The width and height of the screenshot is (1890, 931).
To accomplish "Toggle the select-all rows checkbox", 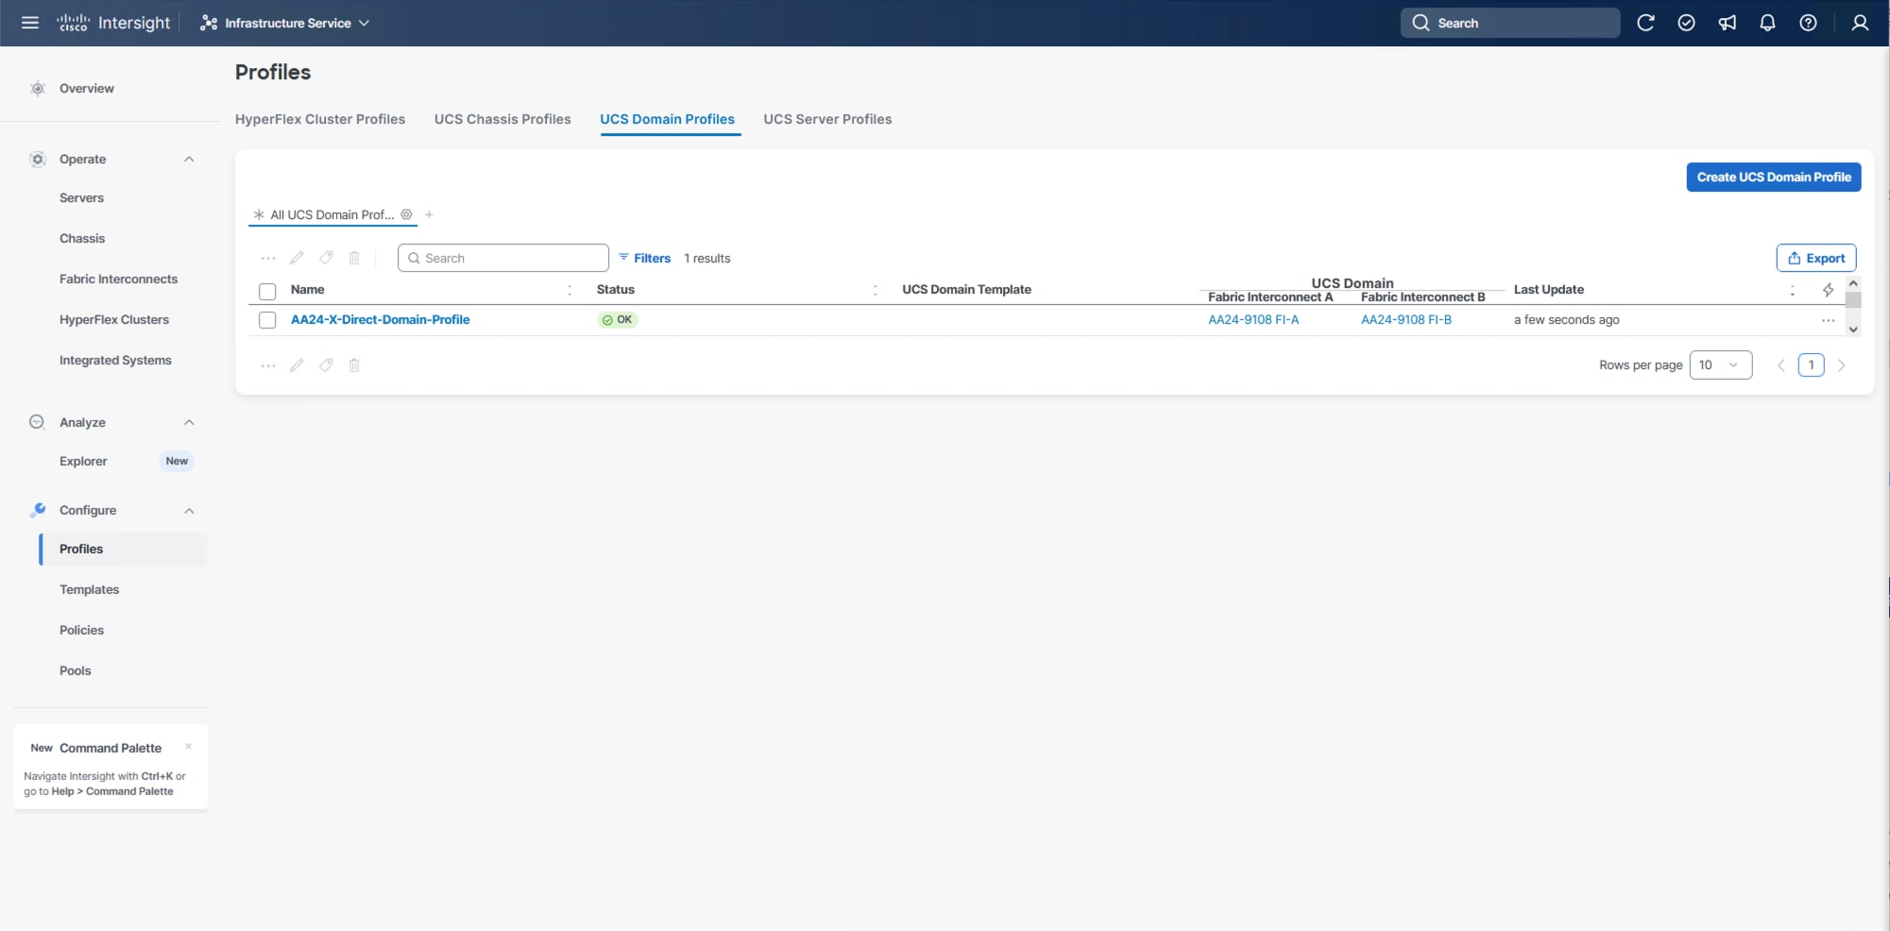I will 267,291.
